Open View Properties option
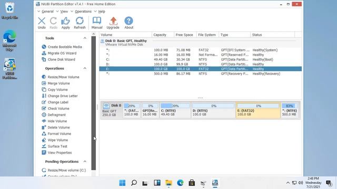 57,153
